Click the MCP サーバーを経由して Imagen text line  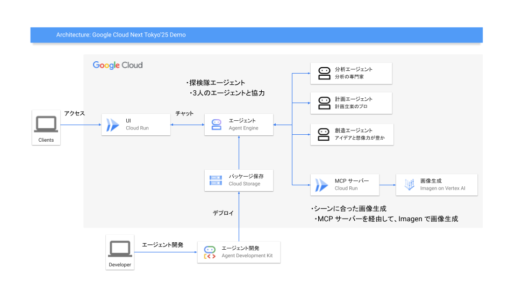[386, 219]
